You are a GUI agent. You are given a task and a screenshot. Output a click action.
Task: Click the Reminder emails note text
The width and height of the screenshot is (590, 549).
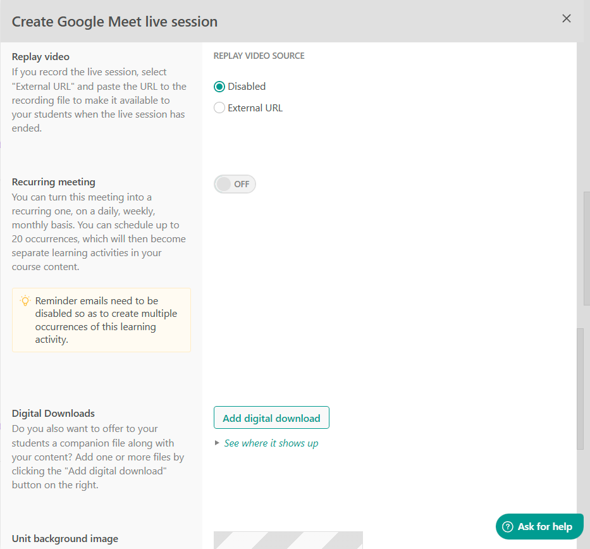(106, 320)
